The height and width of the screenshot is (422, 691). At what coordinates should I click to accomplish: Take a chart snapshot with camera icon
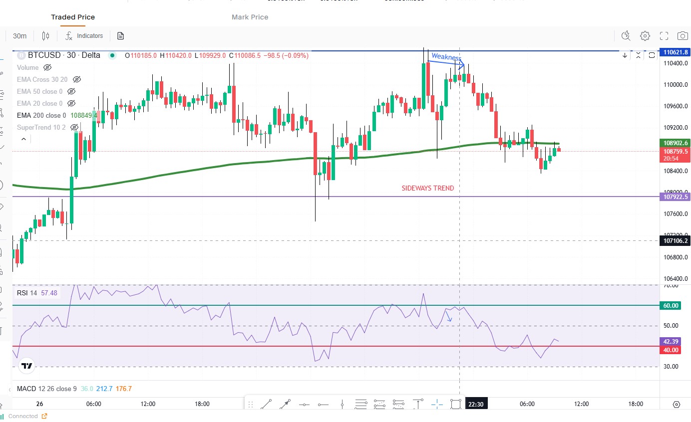[x=683, y=36]
